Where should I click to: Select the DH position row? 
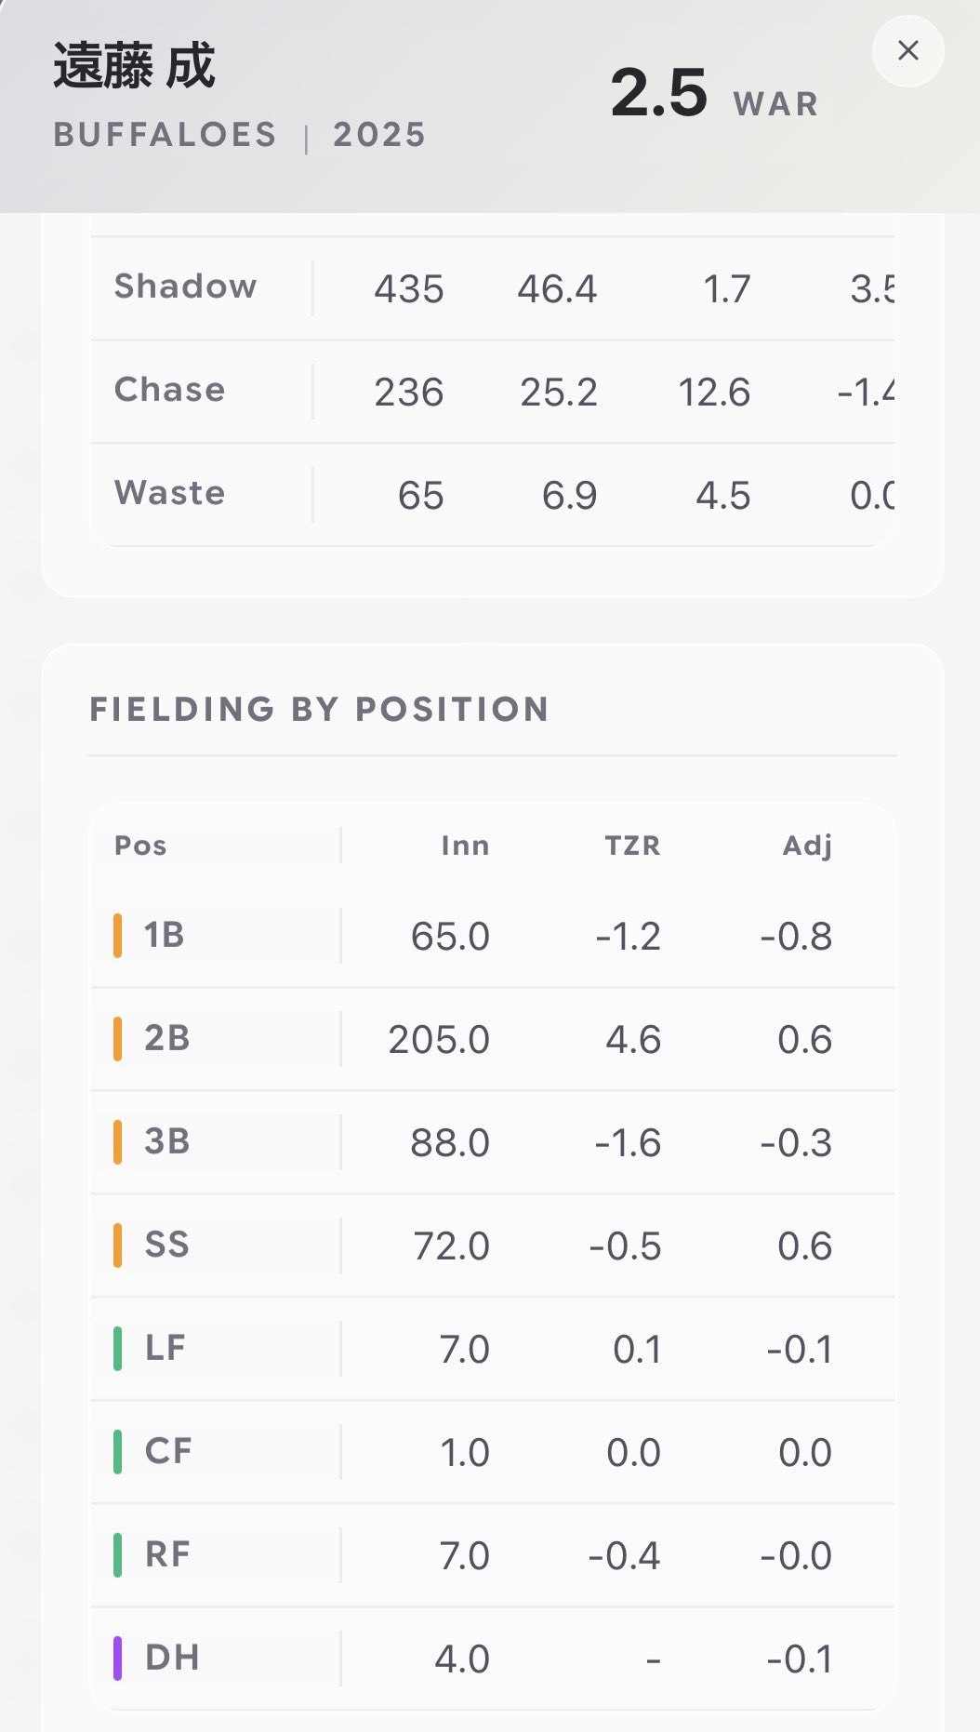493,1659
